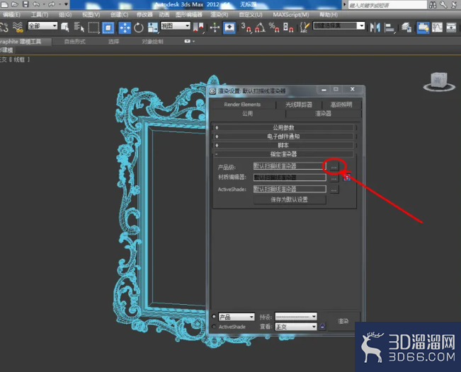Click the wrench/key icon beside the search box
This screenshot has height=372, width=461.
[x=443, y=4]
